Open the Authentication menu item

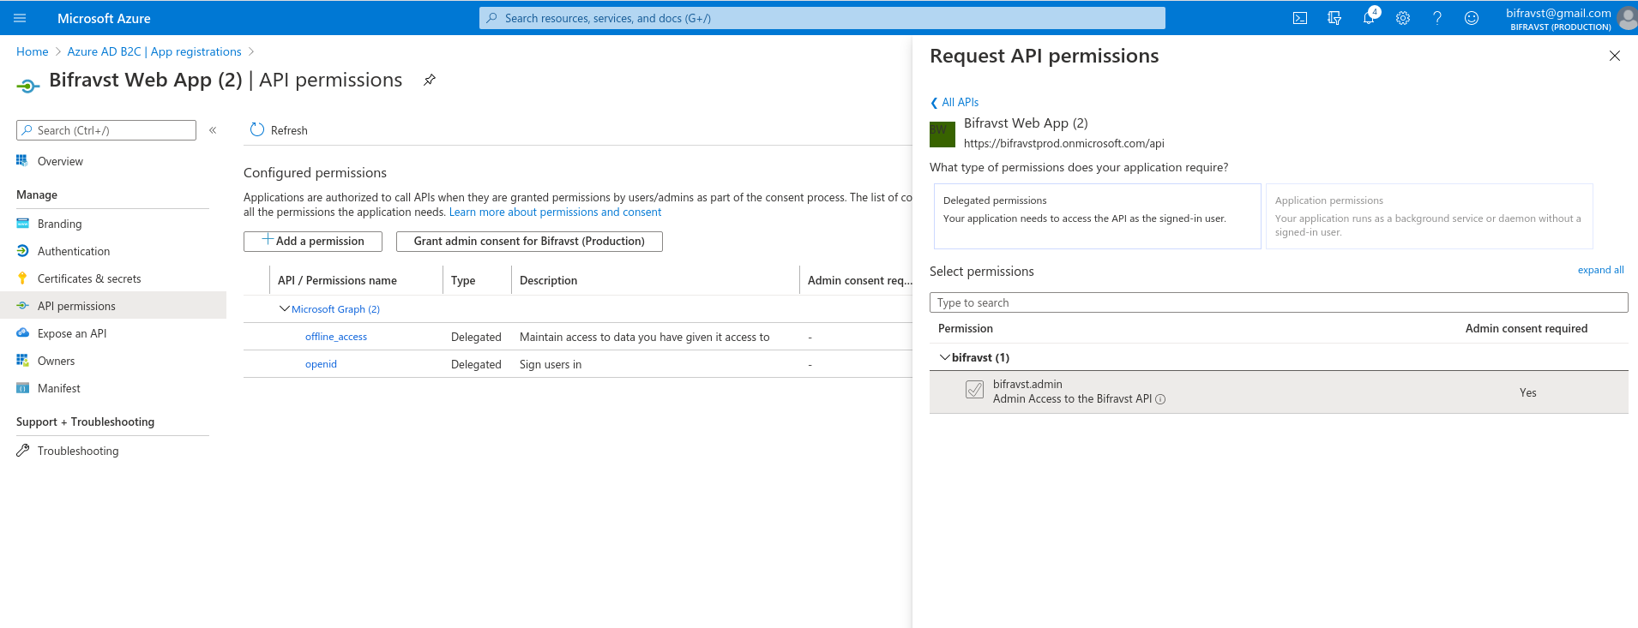point(74,251)
